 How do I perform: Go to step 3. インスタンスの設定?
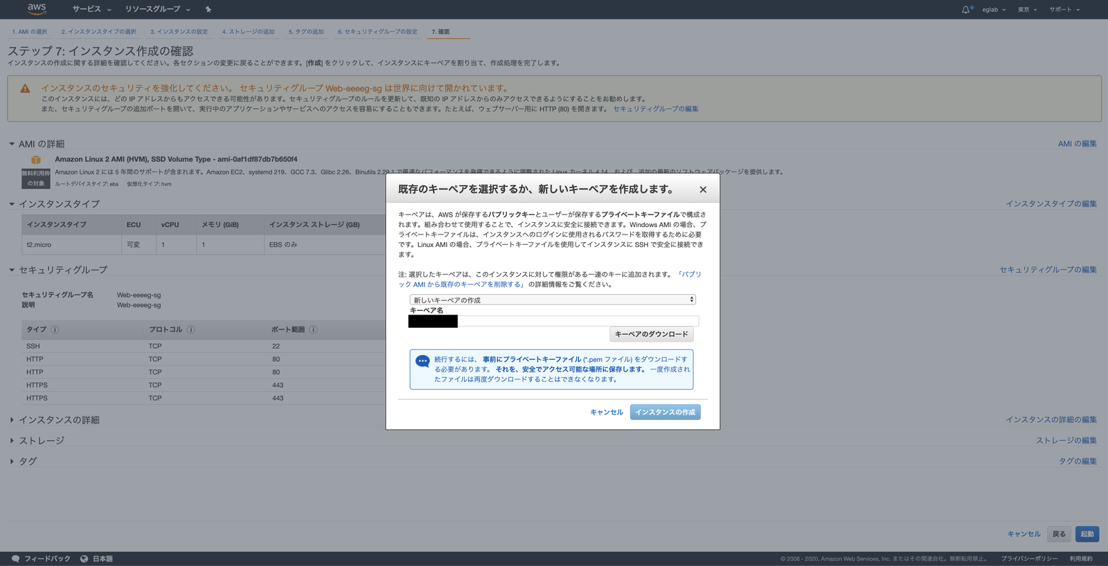179,32
